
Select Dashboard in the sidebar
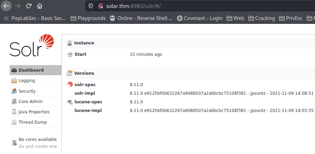(x=36, y=70)
